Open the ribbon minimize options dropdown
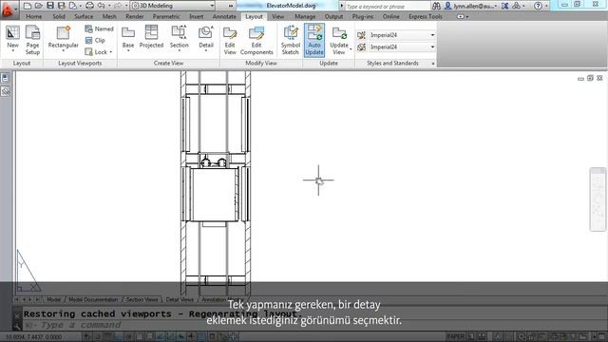This screenshot has width=608, height=342. point(463,17)
